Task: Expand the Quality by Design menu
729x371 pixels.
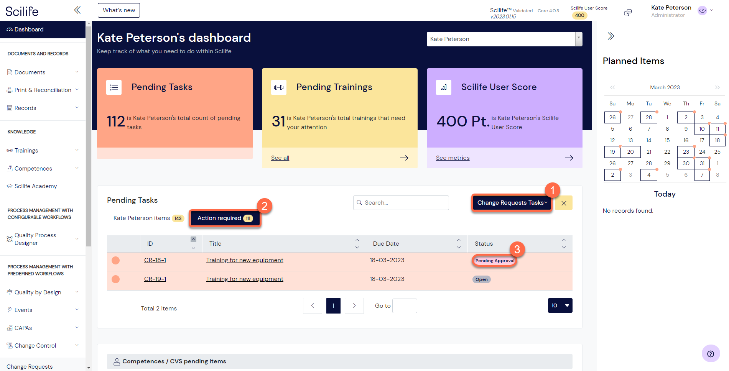Action: [x=77, y=292]
